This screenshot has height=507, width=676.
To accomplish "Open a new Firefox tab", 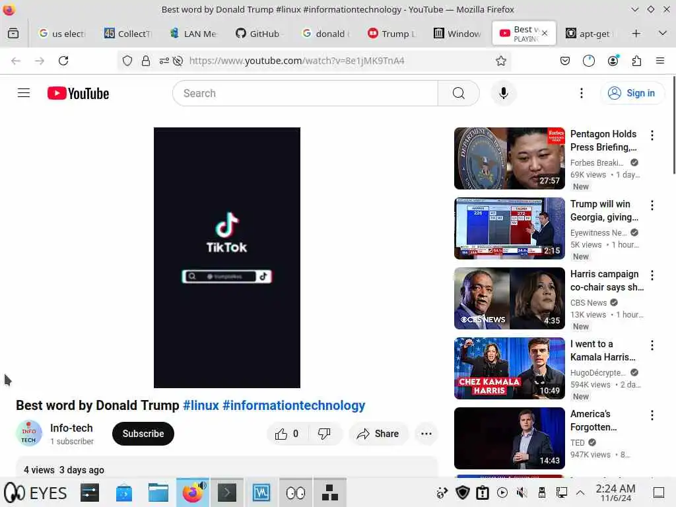I will point(636,34).
